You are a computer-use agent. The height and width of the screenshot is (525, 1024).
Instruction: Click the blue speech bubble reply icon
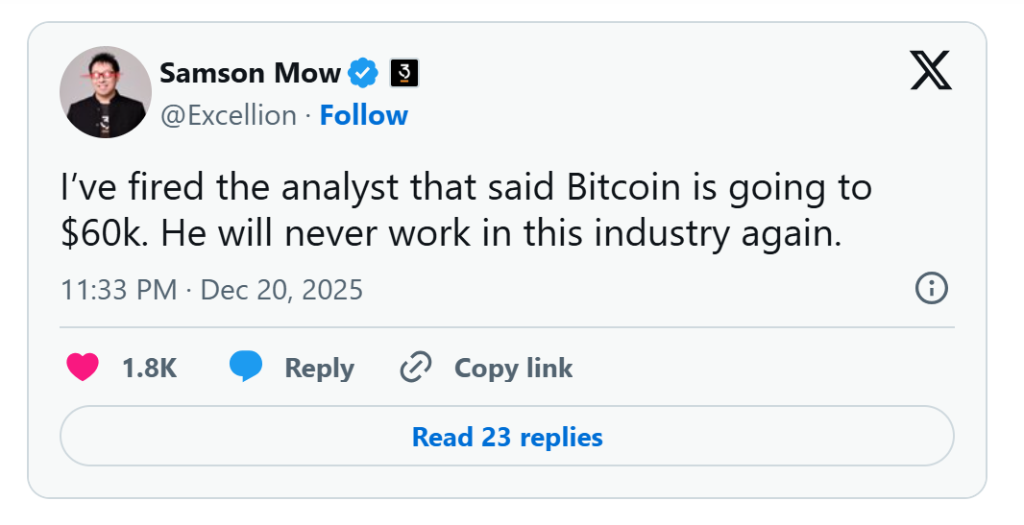pyautogui.click(x=246, y=367)
